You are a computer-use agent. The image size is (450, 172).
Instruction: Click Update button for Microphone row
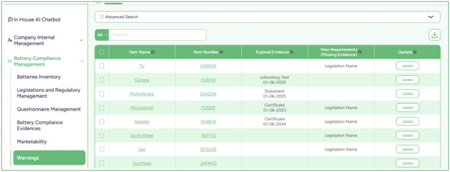(x=408, y=108)
